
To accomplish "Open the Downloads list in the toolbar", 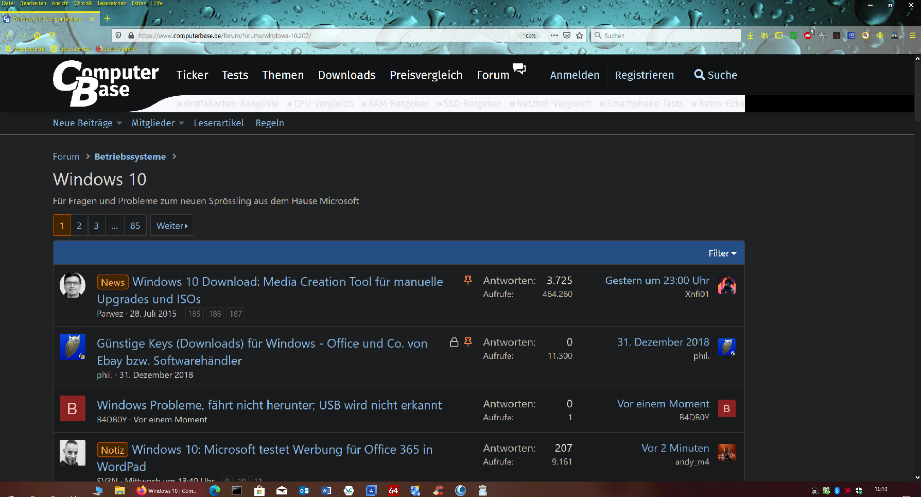I will point(751,36).
